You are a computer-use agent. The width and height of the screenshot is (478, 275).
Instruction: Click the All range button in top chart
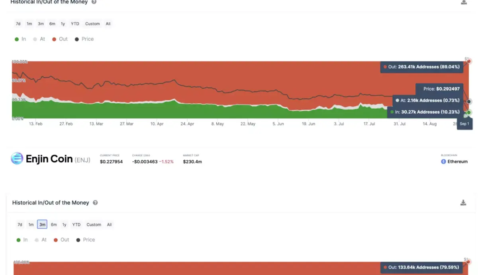[108, 24]
